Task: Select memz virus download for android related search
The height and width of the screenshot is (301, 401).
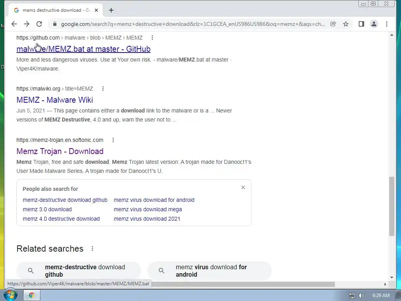Action: tap(210, 270)
